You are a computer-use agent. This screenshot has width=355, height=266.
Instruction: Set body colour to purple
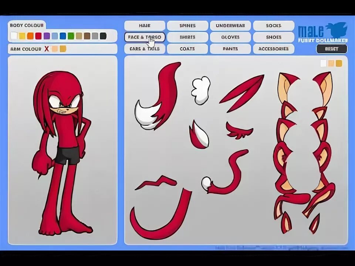click(47, 36)
